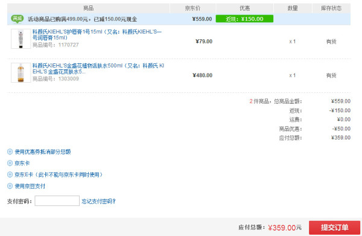Viewport: 362px width, 236px height.
Task: Click the 2件商品,总商品金额 label
Action: tap(276, 101)
